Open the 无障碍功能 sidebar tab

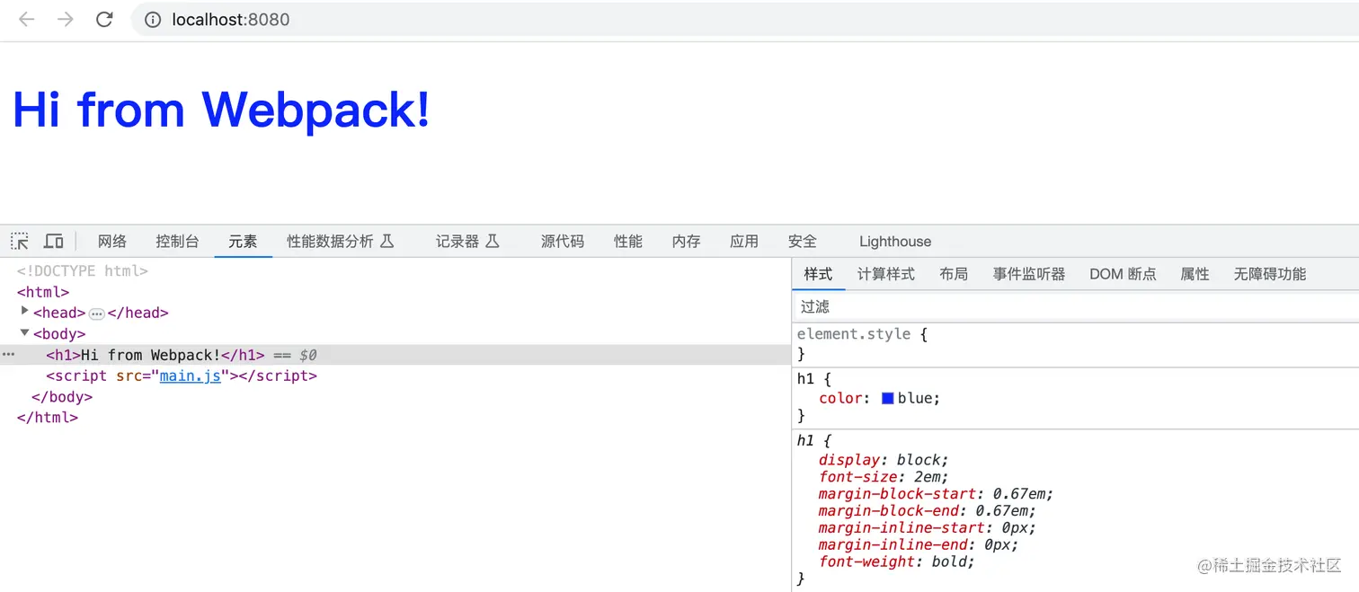[1270, 274]
